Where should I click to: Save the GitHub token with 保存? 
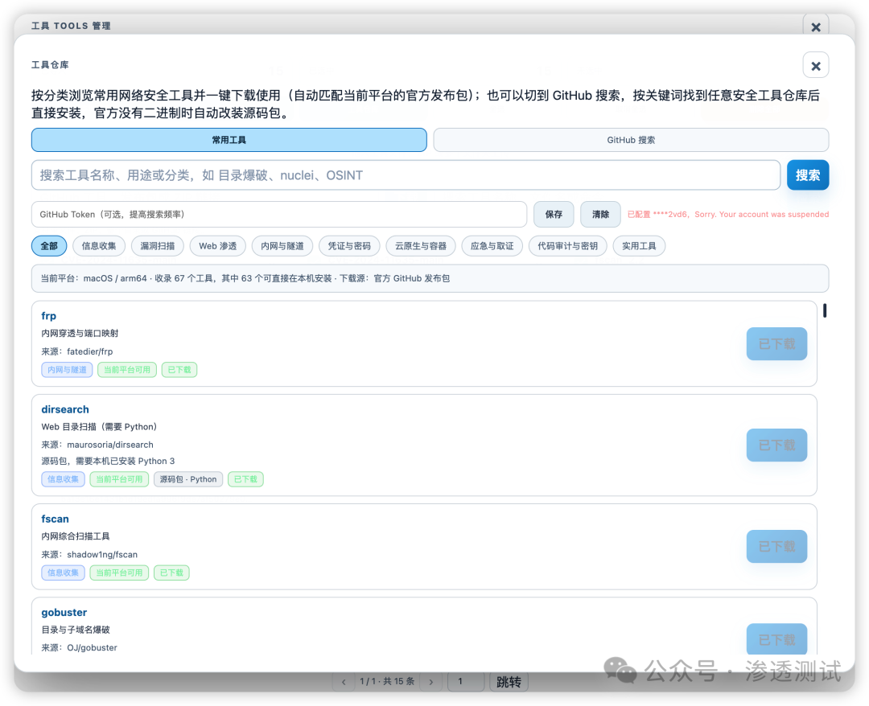[x=553, y=214]
